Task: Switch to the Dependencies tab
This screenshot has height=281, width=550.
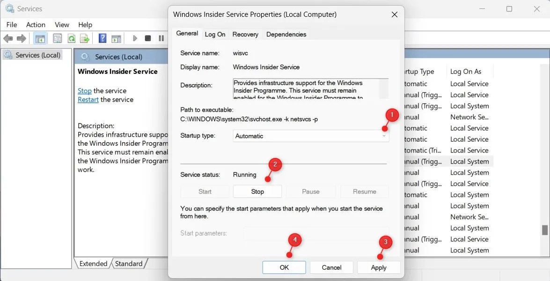Action: click(x=286, y=34)
